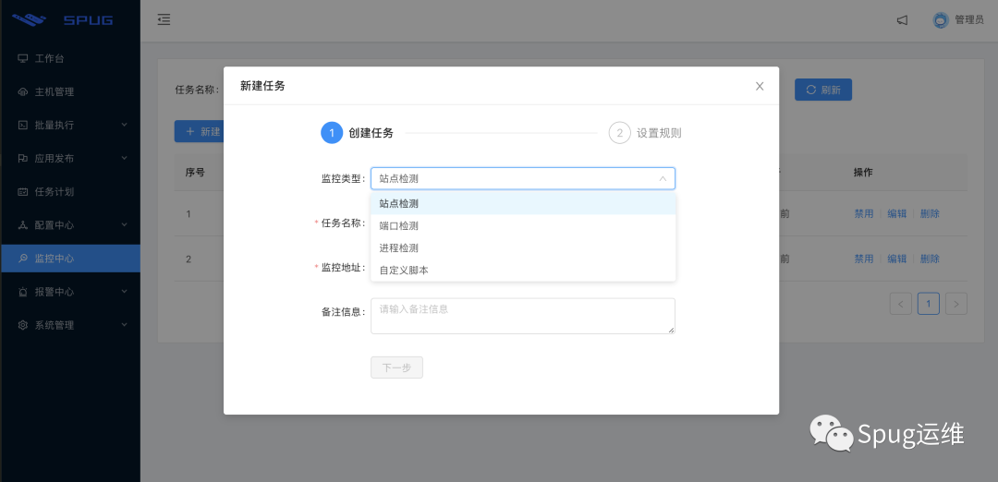The image size is (998, 482).
Task: Click the 工作台 monitor icon
Action: point(23,58)
